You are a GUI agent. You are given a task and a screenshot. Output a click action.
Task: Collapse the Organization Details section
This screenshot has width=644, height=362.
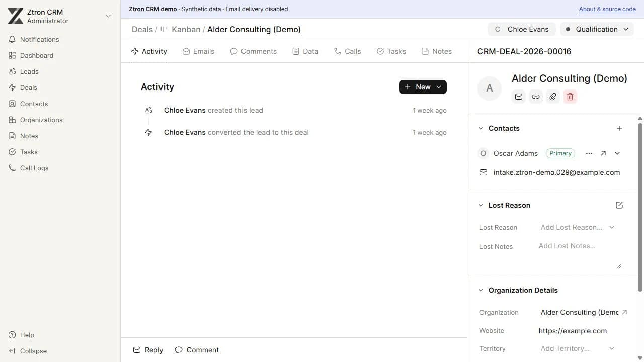pyautogui.click(x=480, y=290)
